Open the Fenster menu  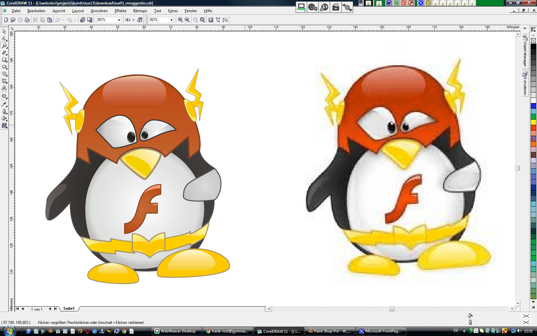[191, 11]
